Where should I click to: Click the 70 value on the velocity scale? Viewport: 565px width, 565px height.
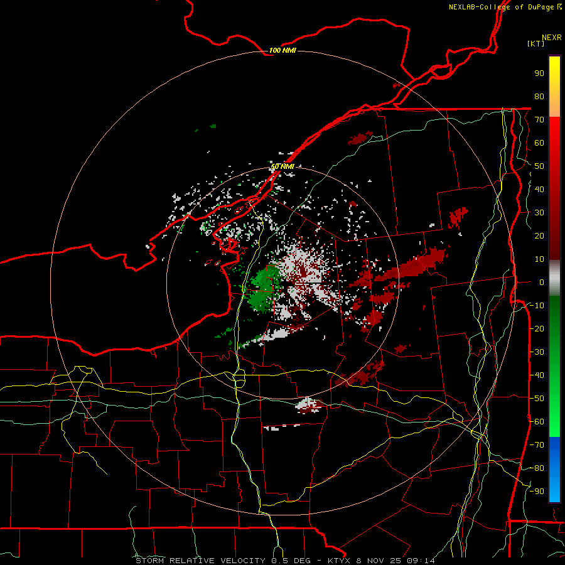(x=539, y=120)
